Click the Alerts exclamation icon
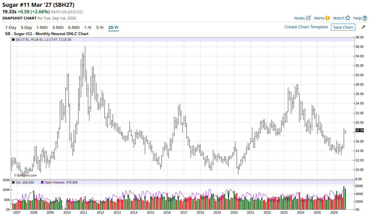Image resolution: width=370 pixels, height=216 pixels. (327, 18)
